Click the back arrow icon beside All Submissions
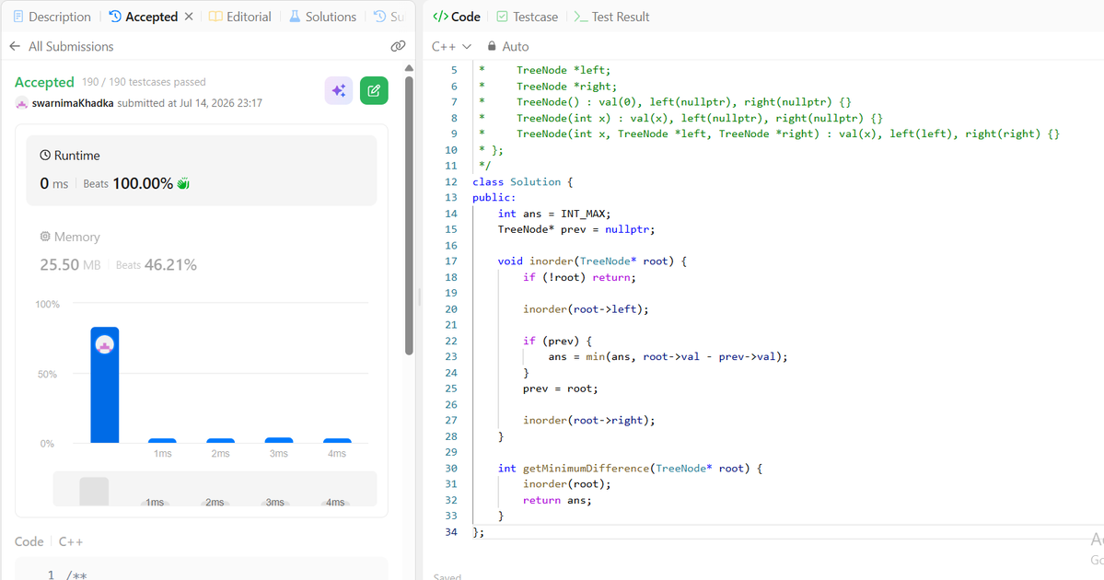The width and height of the screenshot is (1104, 580). click(15, 46)
